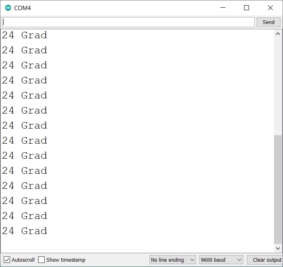Image resolution: width=283 pixels, height=267 pixels.
Task: Enable the Show timestamp checkbox
Action: click(x=41, y=260)
